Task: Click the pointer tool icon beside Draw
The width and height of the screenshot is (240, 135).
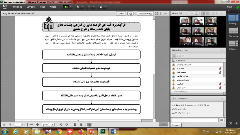Action: coord(131,14)
